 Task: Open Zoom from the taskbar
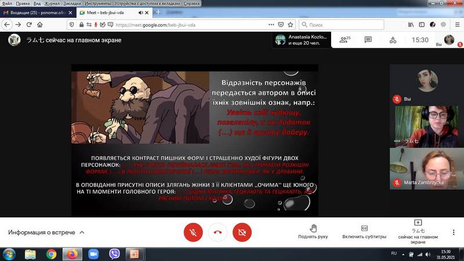tap(93, 254)
